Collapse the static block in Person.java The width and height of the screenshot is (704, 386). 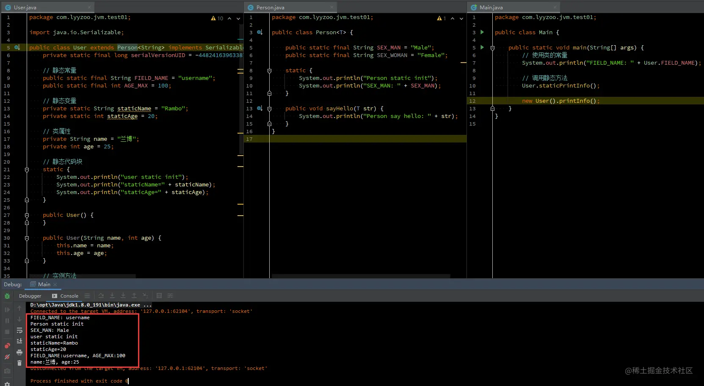pyautogui.click(x=269, y=71)
